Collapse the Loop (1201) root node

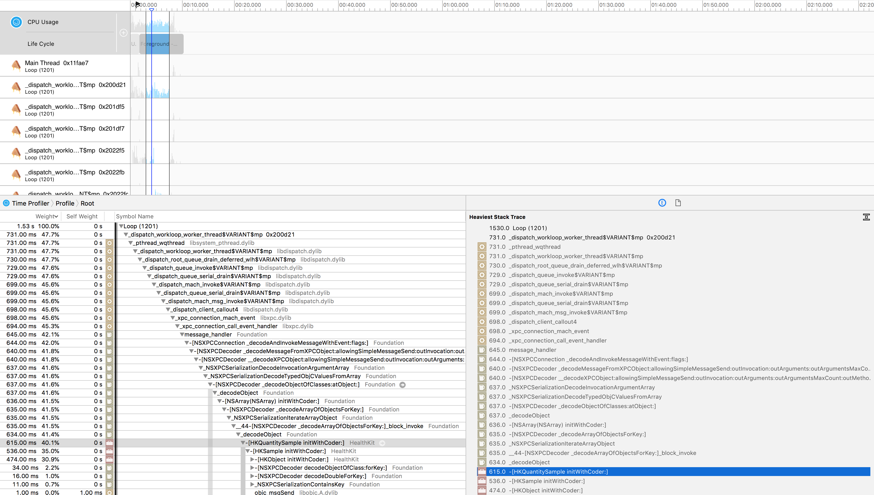tap(121, 226)
